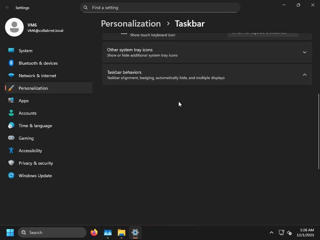Image resolution: width=320 pixels, height=240 pixels.
Task: Show hidden system tray icons
Action: 272,232
